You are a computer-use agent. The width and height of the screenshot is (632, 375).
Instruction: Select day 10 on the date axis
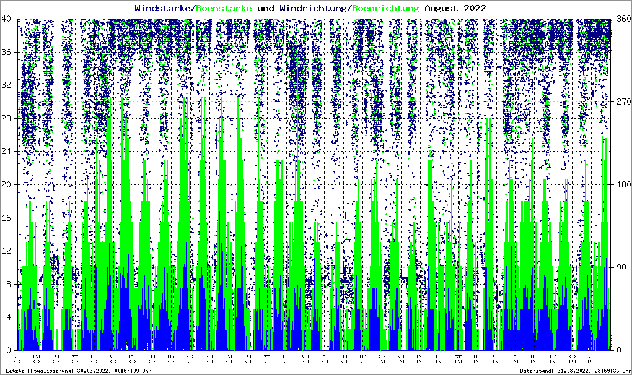[x=190, y=358]
